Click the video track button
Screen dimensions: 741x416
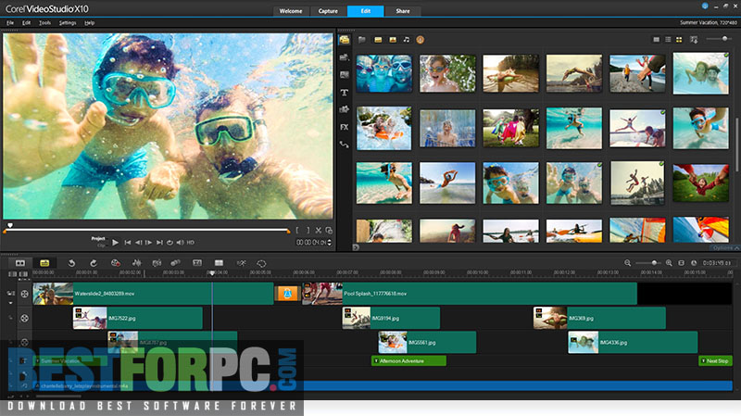25,294
